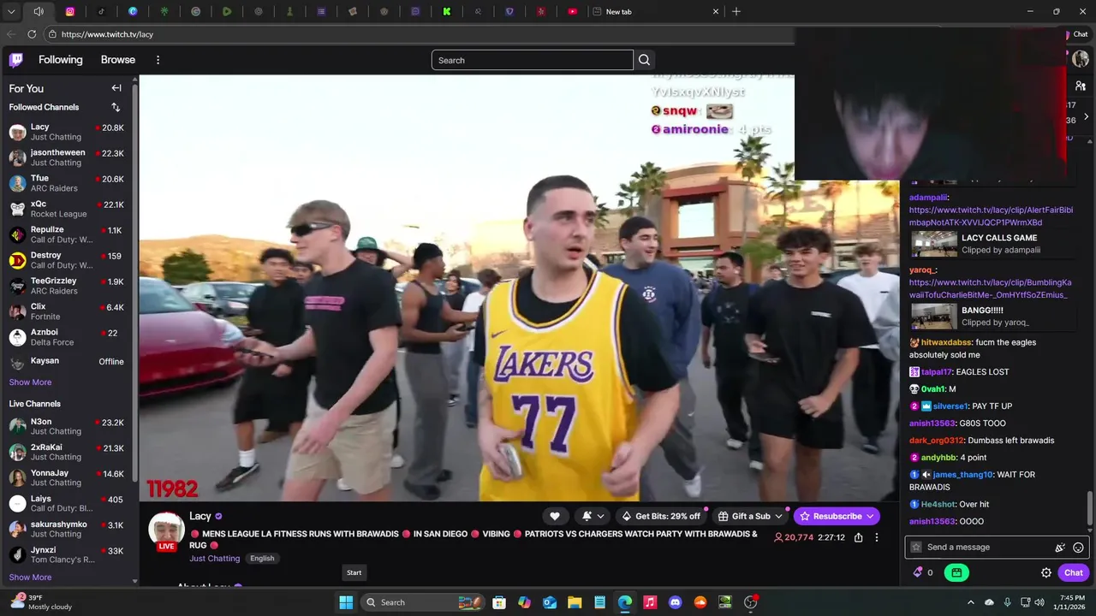
Task: Open xQc Rocket League channel
Action: click(x=67, y=209)
